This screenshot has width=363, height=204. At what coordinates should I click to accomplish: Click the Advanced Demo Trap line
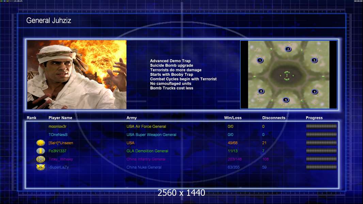170,61
